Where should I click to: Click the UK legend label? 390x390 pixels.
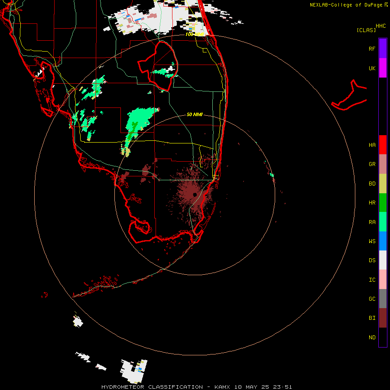(x=372, y=68)
